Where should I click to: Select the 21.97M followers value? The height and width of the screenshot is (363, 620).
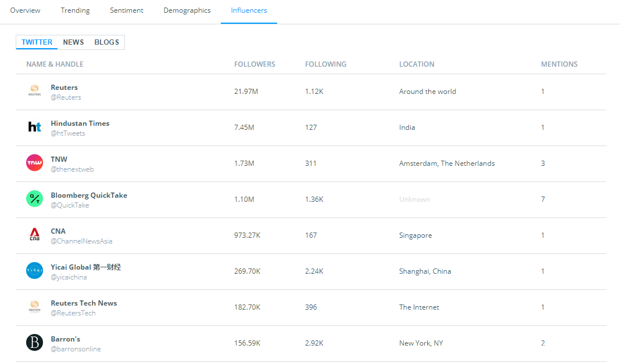point(246,92)
